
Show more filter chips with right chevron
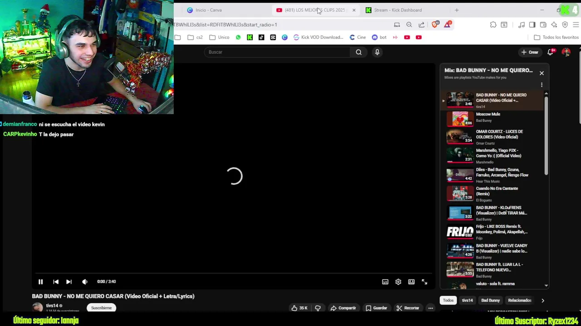(x=542, y=300)
